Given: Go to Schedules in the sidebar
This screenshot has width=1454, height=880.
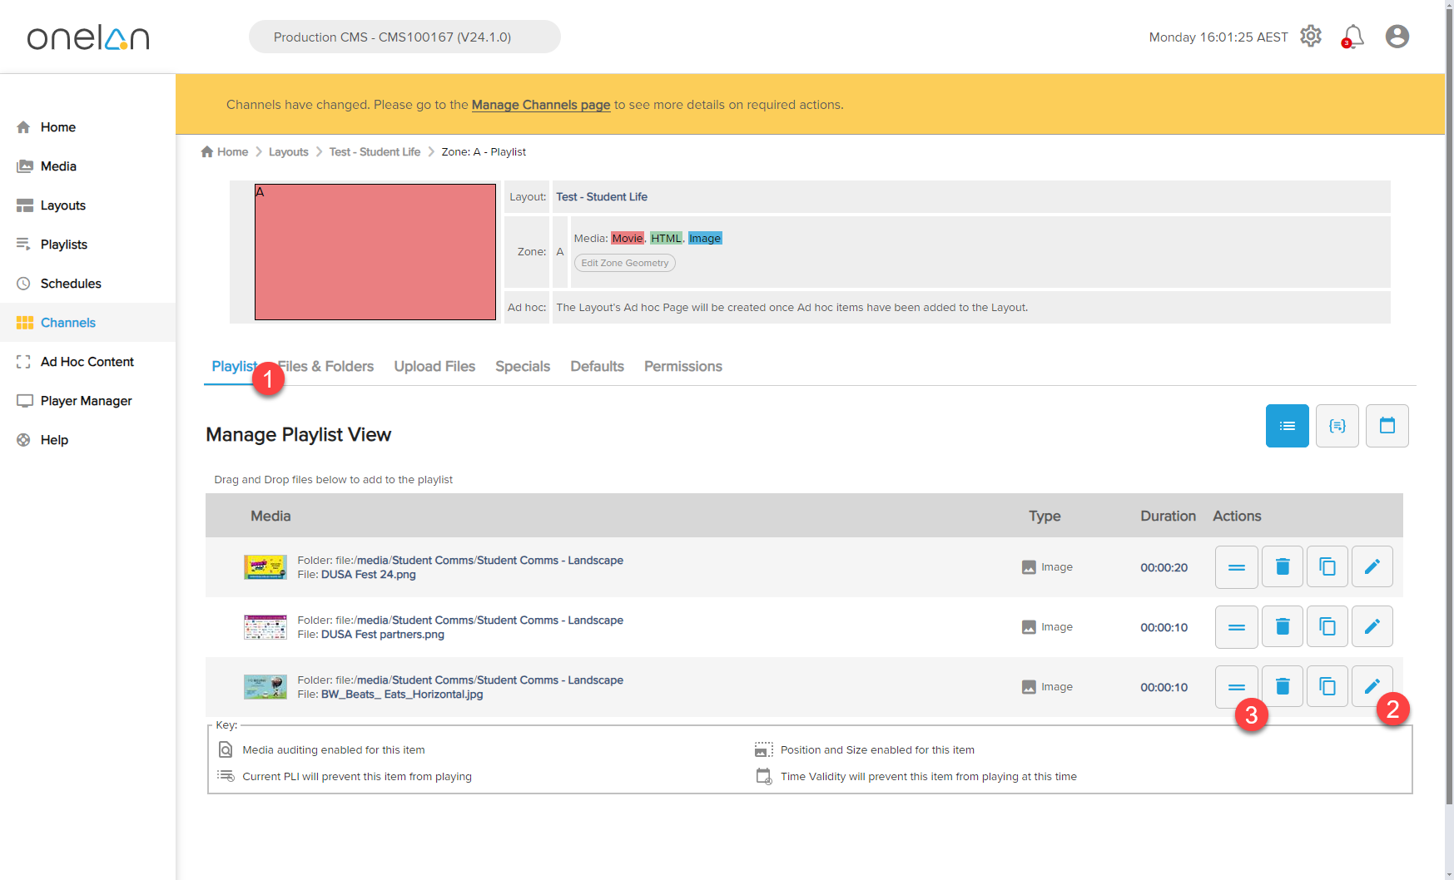Looking at the screenshot, I should (x=71, y=284).
